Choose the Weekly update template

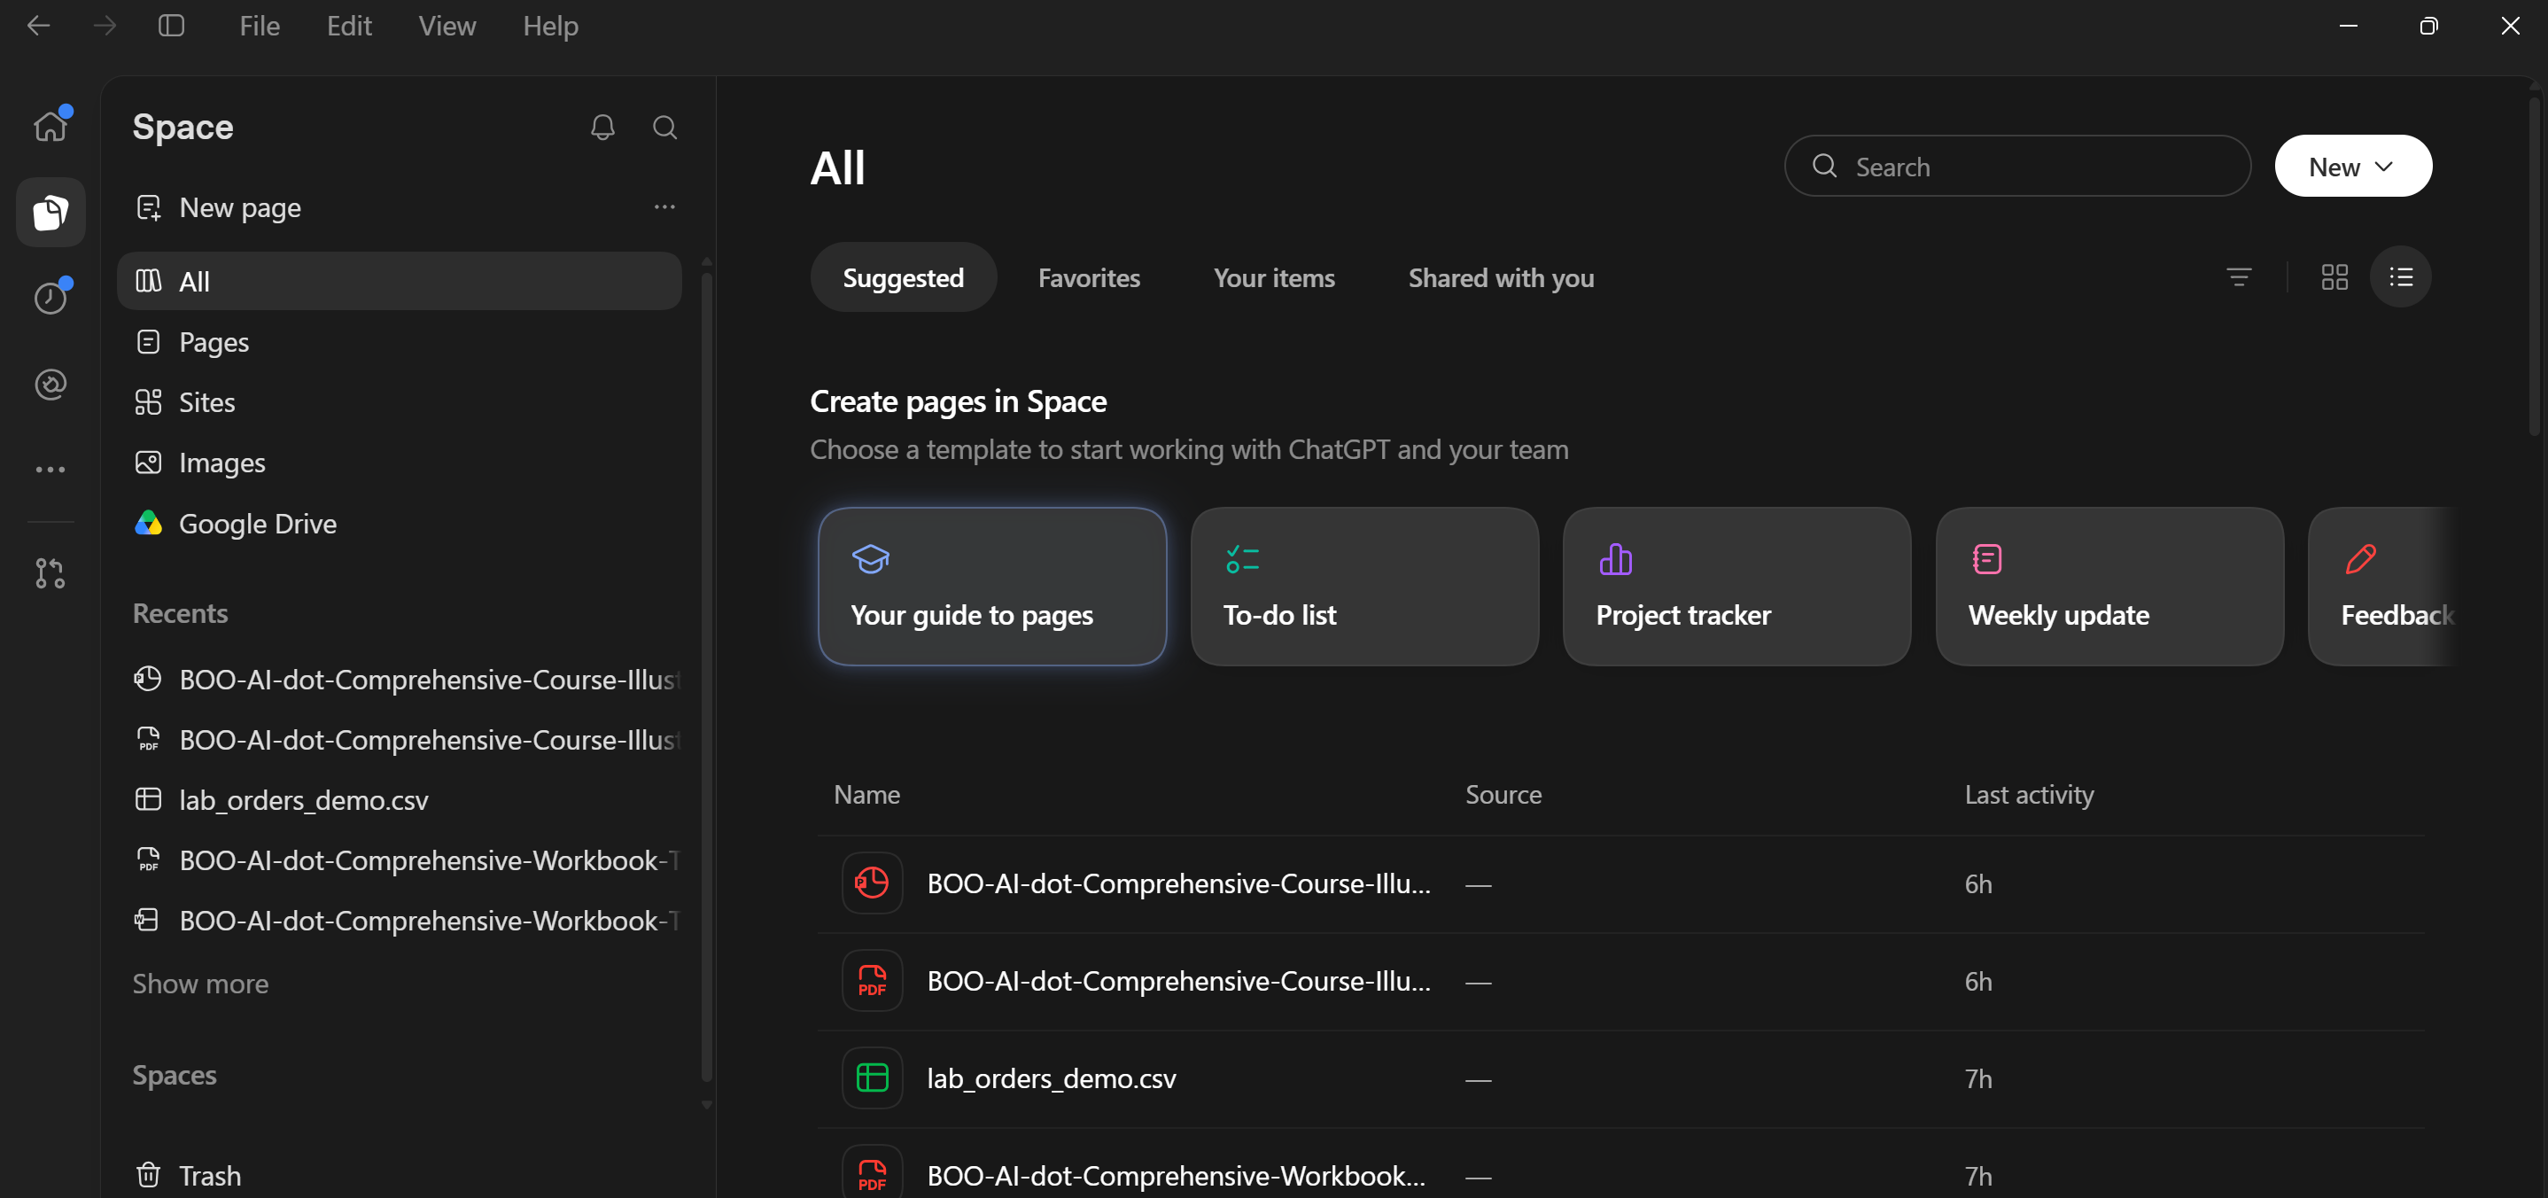pos(2109,587)
